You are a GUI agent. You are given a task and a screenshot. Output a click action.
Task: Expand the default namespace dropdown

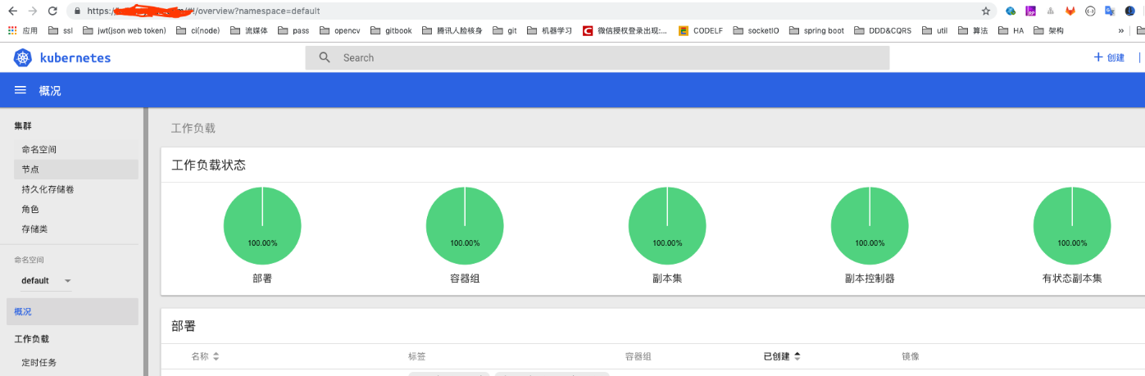(x=47, y=280)
